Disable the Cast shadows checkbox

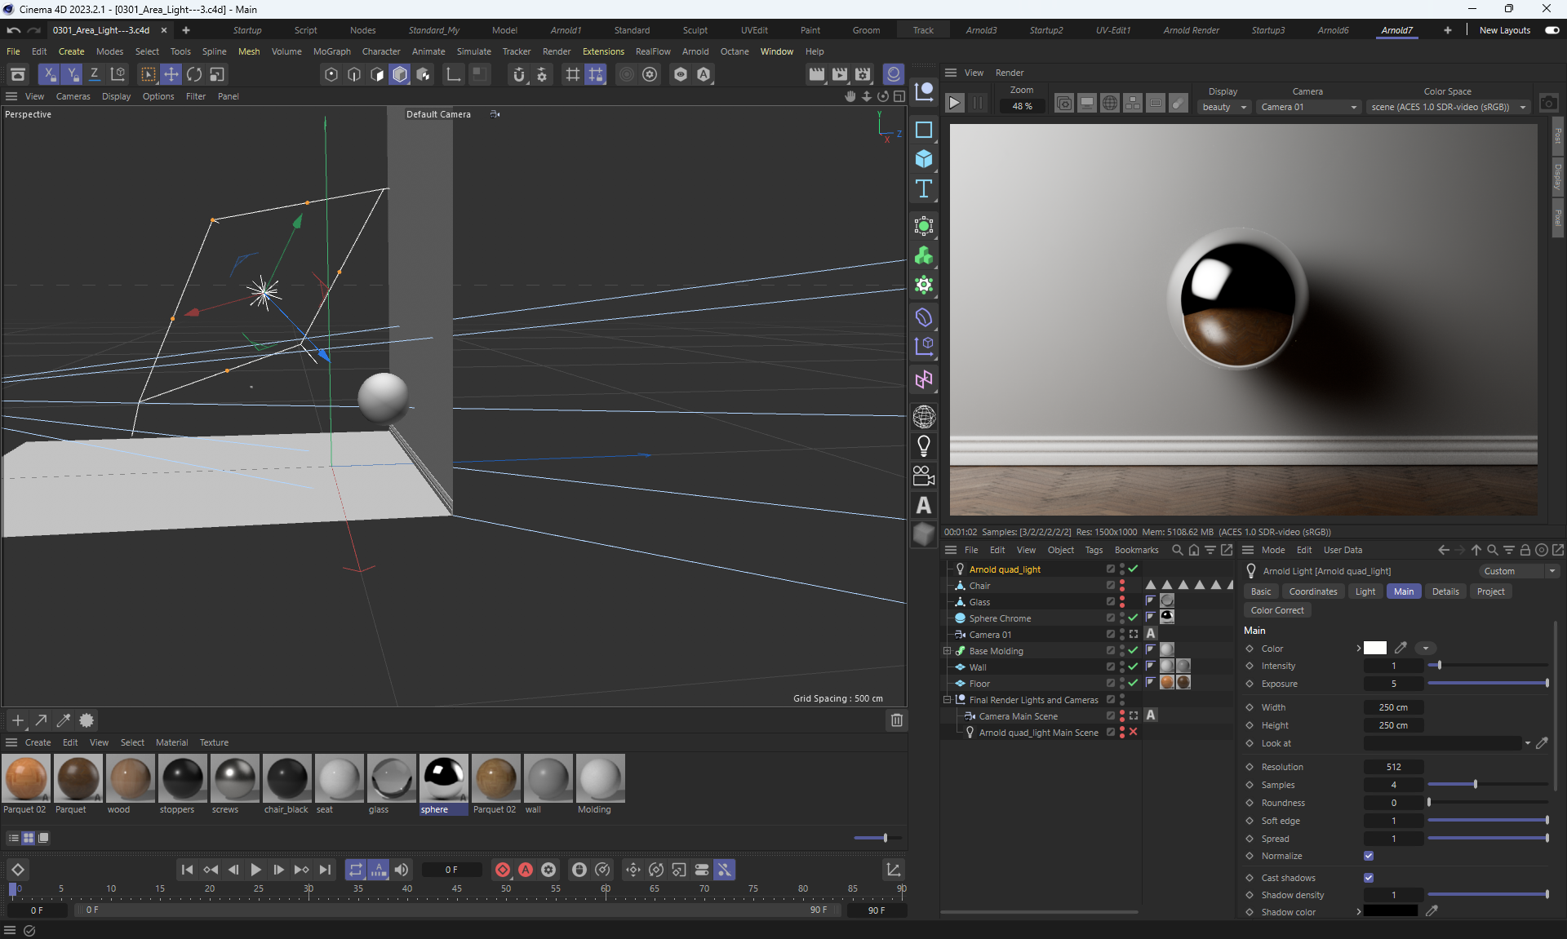coord(1369,878)
